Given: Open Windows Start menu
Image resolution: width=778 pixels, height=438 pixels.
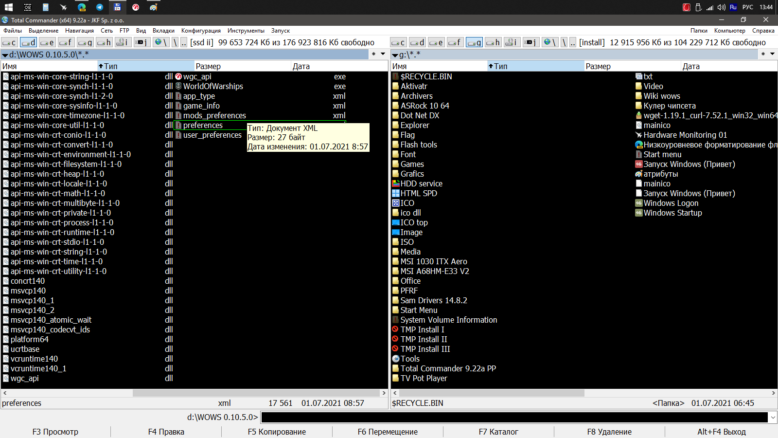Looking at the screenshot, I should click(8, 7).
